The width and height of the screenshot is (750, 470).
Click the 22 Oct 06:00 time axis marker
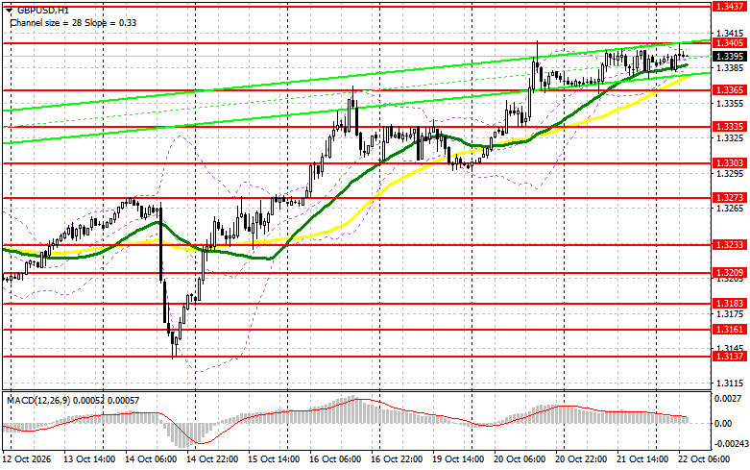coord(705,459)
